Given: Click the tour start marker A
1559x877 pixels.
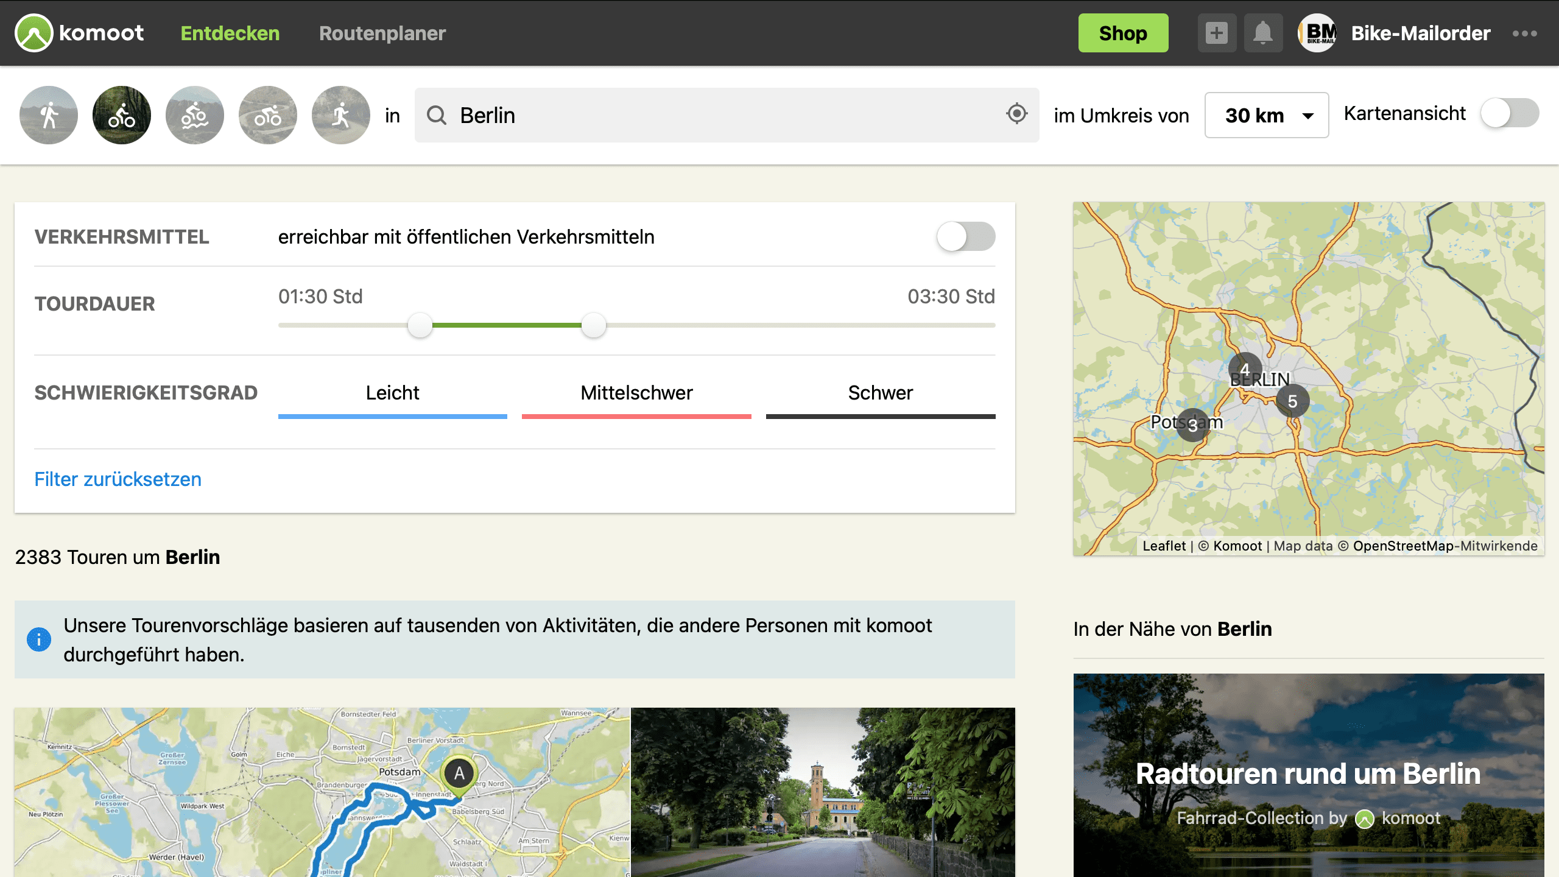Looking at the screenshot, I should (x=459, y=775).
